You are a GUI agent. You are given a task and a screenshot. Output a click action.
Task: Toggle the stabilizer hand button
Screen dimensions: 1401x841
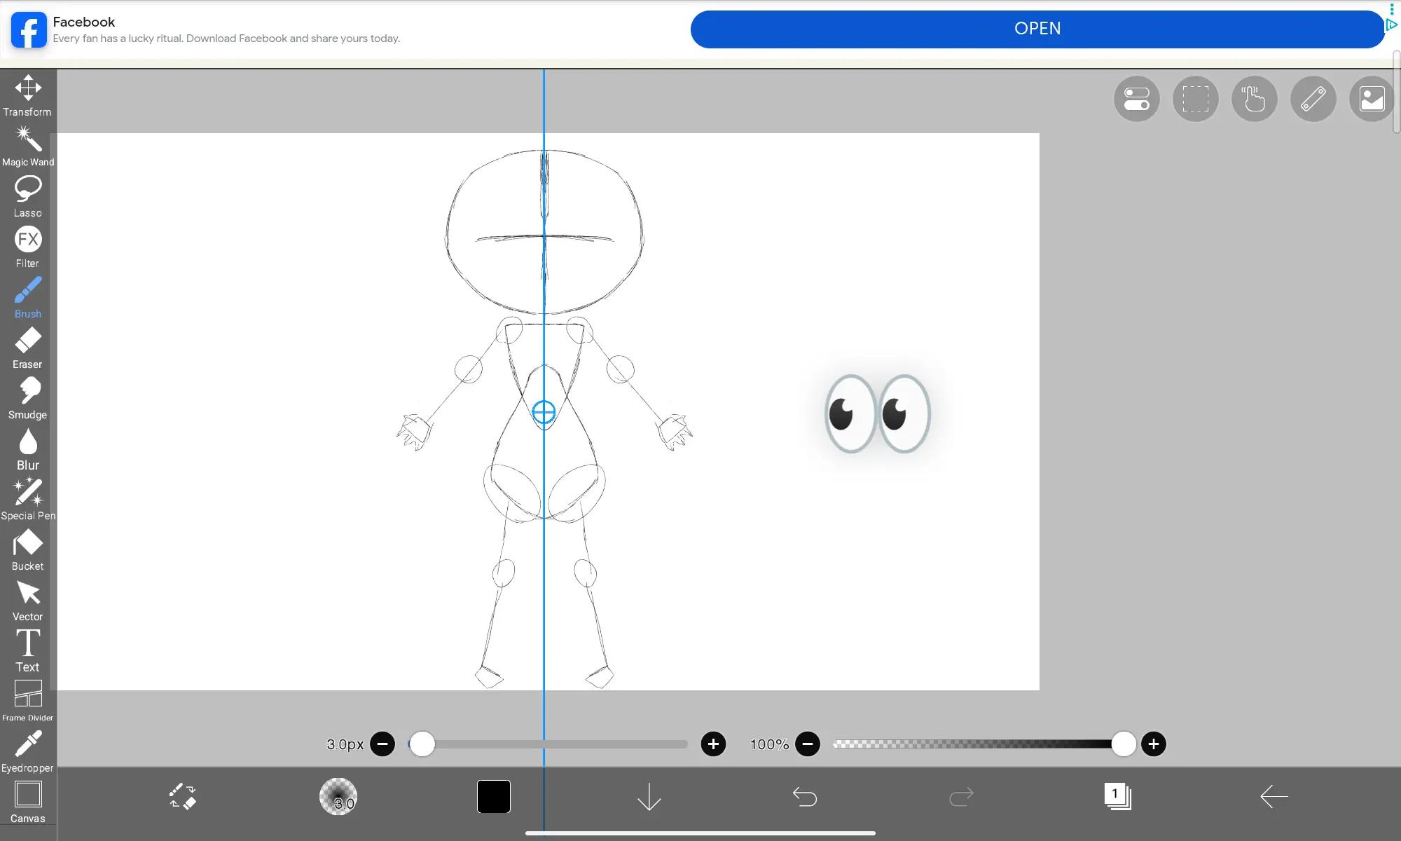click(x=1255, y=99)
